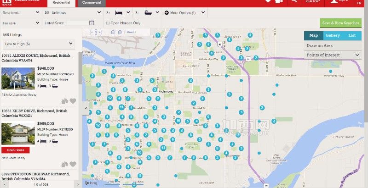Zoom in on the map
Screen dimensions: 368x188
pyautogui.click(x=120, y=32)
